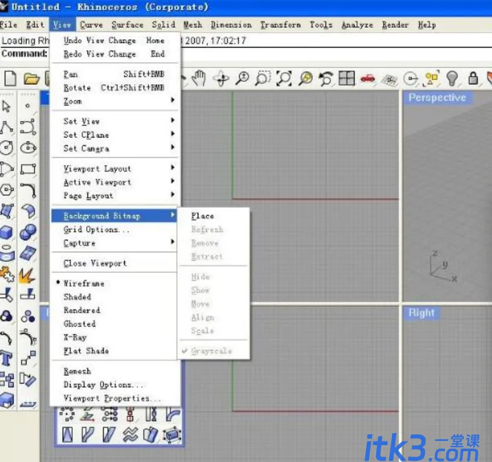
Task: Select the Ellipse tool in left toolbar
Action: click(x=28, y=148)
